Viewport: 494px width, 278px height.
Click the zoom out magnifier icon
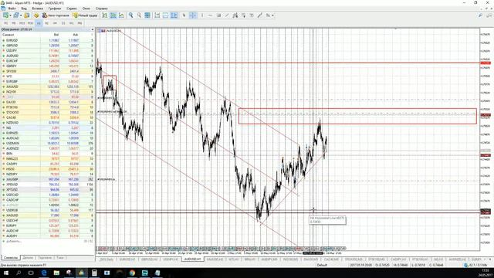(x=139, y=15)
